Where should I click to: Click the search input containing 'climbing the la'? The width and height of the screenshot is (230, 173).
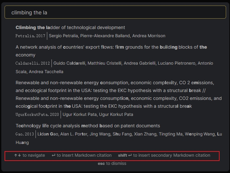[115, 12]
